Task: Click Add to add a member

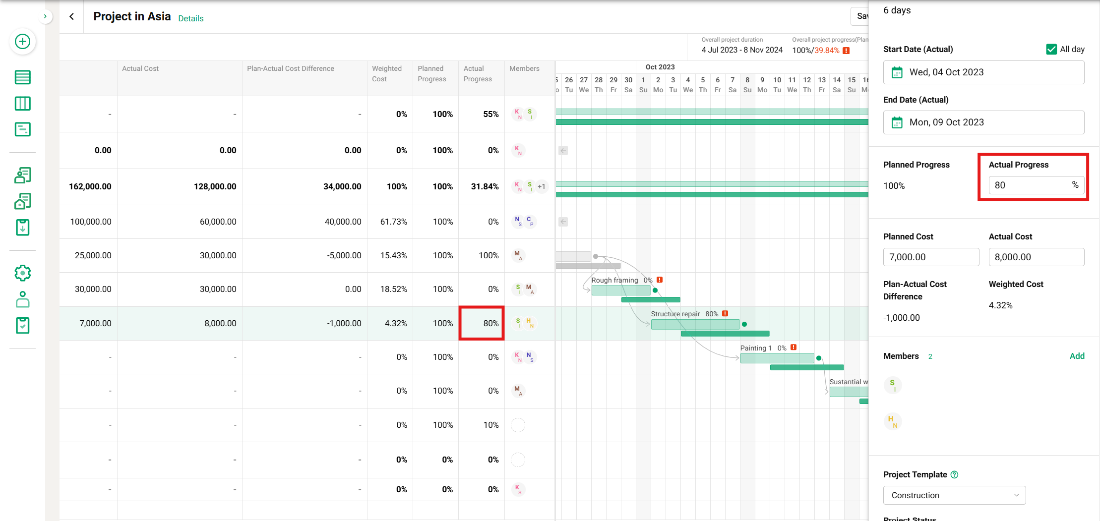Action: 1077,356
